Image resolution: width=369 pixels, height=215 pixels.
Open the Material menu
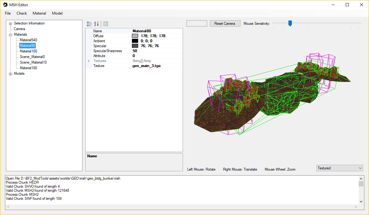point(39,13)
